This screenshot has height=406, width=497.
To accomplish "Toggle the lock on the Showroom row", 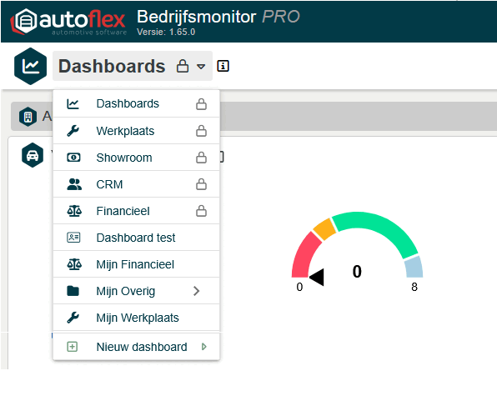I will (201, 158).
